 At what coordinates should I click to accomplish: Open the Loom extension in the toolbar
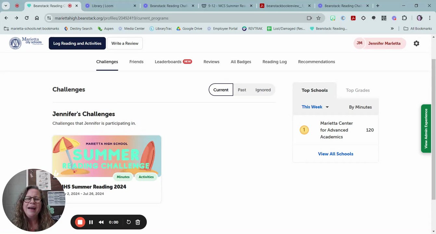pos(394,18)
